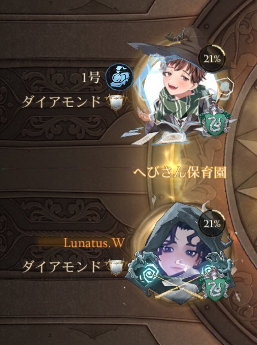Select the player name 1号
Screen dimensions: 257x345
(x=91, y=78)
